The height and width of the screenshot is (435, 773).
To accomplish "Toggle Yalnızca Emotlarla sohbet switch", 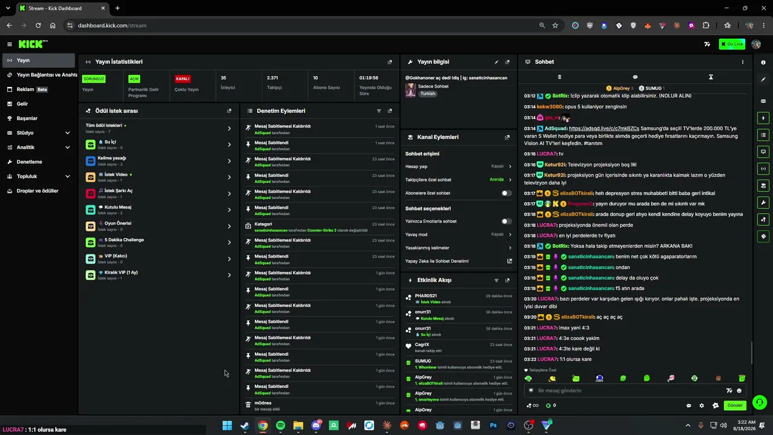I will click(506, 221).
